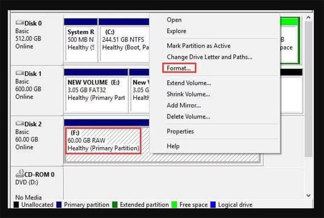Open Properties from the context menu
324x218 pixels.
[x=180, y=131]
